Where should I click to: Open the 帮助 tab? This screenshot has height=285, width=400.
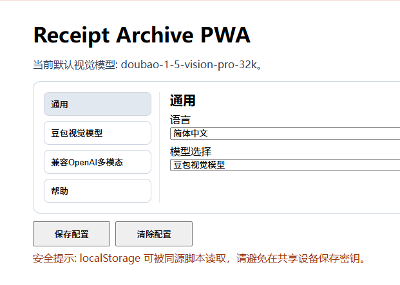pos(97,191)
